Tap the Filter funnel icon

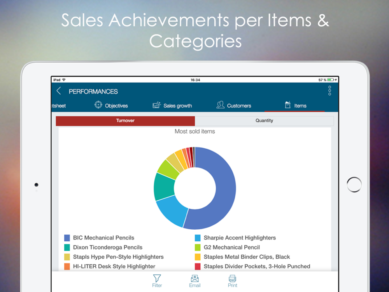[157, 278]
